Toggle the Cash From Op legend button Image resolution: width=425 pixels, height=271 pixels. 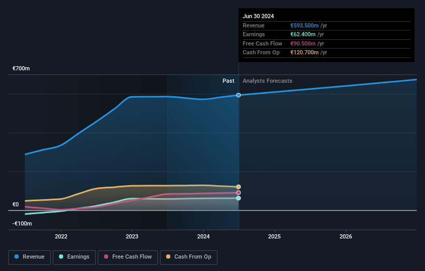pos(188,257)
